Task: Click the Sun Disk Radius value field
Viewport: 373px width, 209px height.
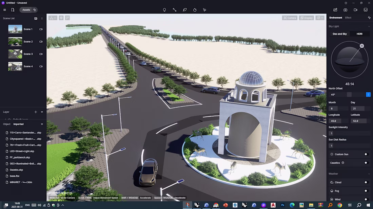Action: 350,146
